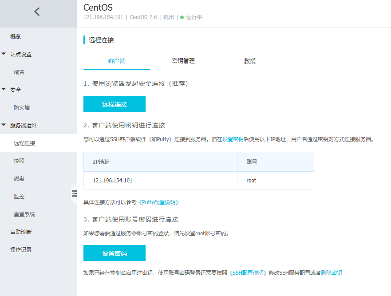Screen dimensions: 391x296
Task: Click the back arrow above the sidebar
Action: pos(38,12)
